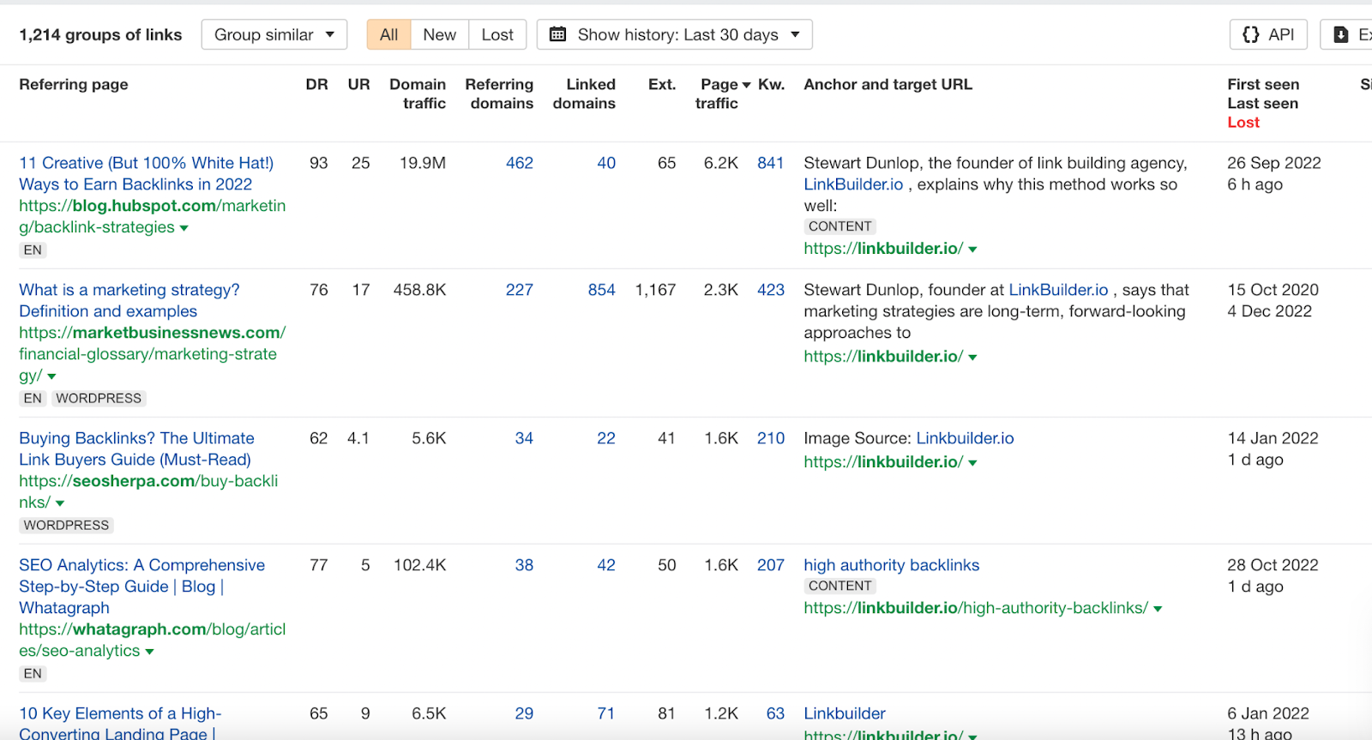Click keywords value 841
This screenshot has width=1372, height=740.
coord(771,163)
